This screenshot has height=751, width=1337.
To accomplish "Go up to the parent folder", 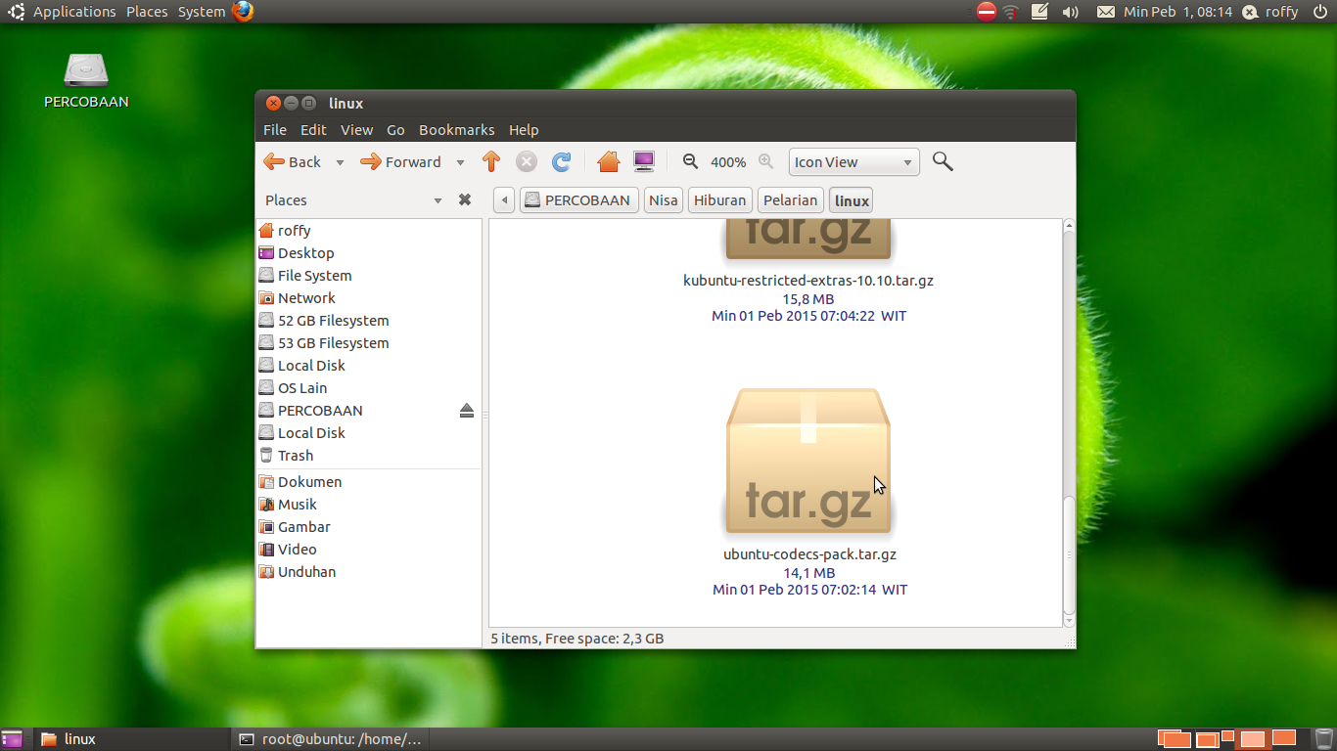I will [491, 162].
